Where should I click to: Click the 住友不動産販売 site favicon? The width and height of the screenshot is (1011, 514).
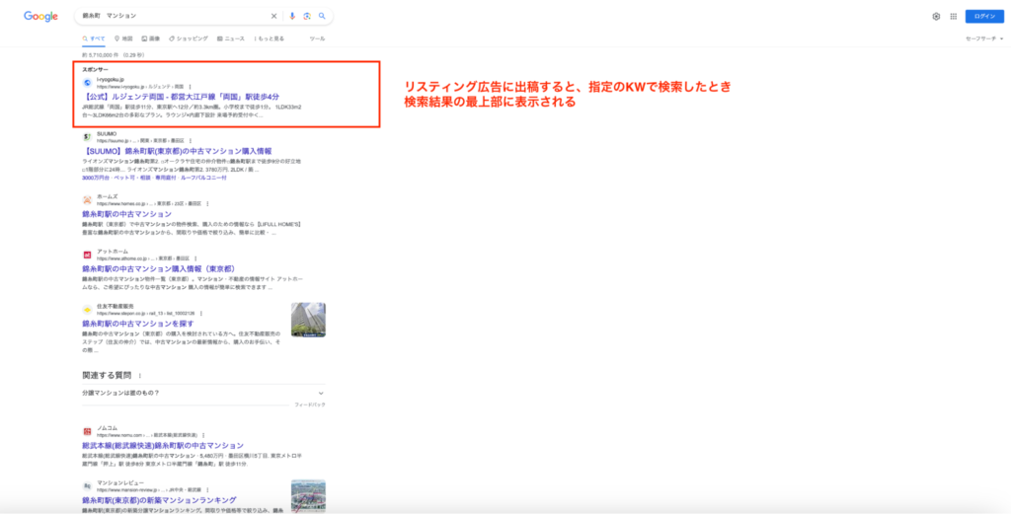87,309
